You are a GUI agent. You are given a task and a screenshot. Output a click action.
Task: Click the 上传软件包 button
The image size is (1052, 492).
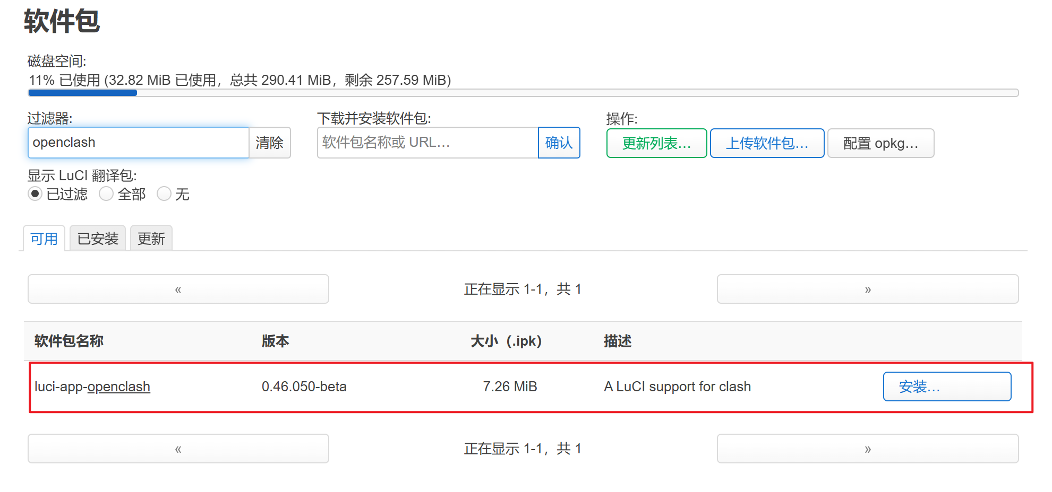pyautogui.click(x=767, y=143)
